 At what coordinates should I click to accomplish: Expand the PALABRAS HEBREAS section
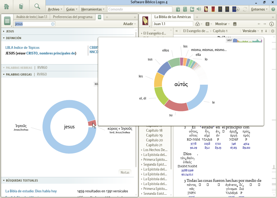4,68
